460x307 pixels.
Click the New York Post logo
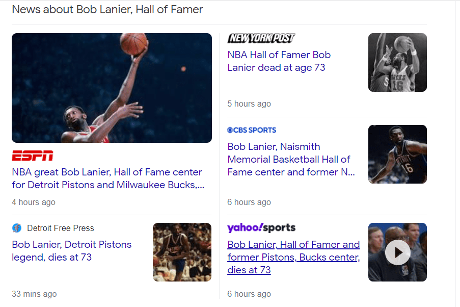(261, 38)
